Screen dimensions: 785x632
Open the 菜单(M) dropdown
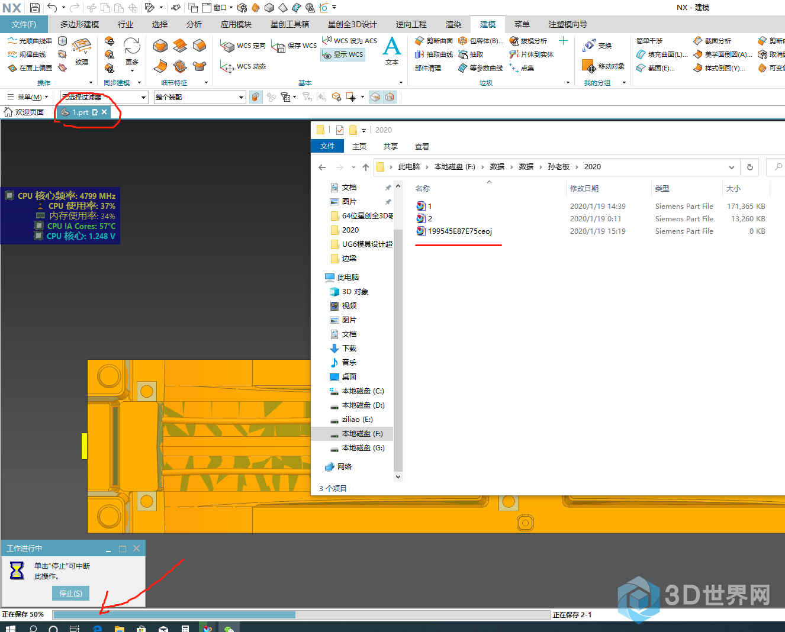tap(28, 97)
